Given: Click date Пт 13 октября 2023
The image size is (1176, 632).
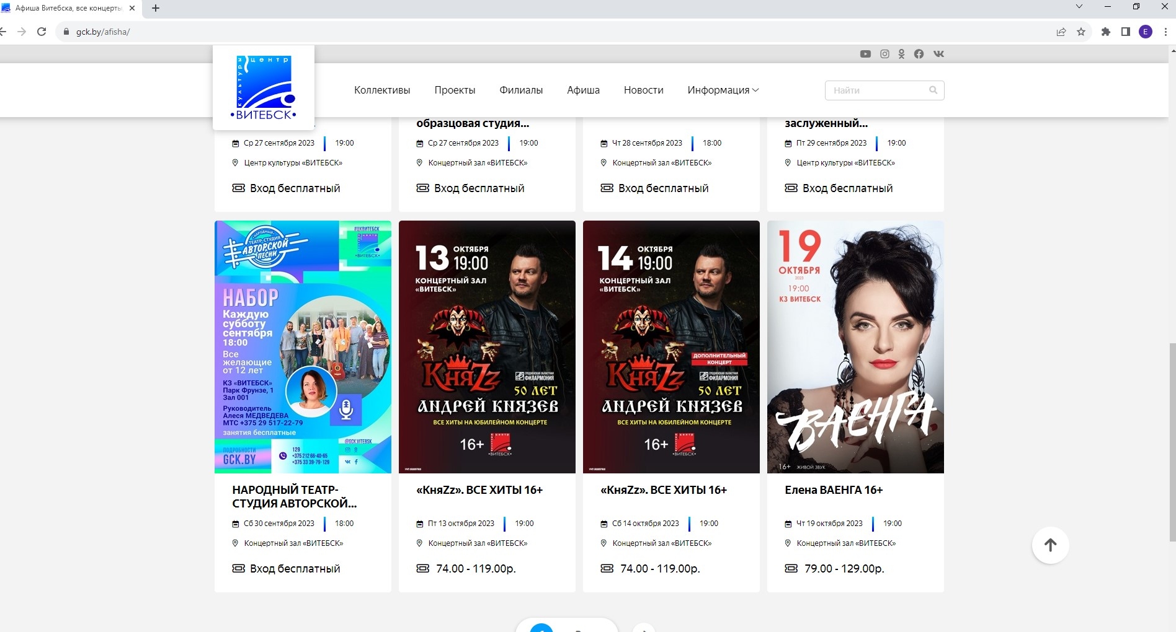Looking at the screenshot, I should click(461, 524).
